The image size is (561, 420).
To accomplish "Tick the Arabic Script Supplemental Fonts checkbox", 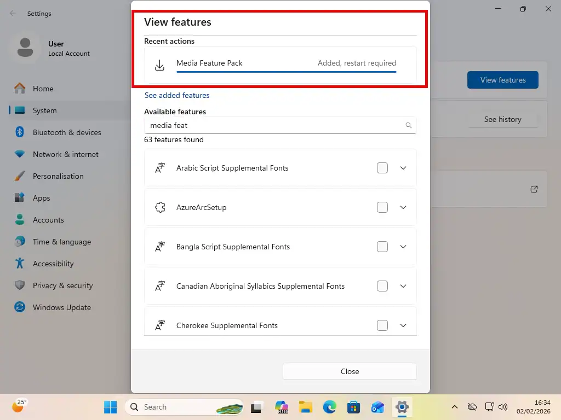I will pos(382,168).
